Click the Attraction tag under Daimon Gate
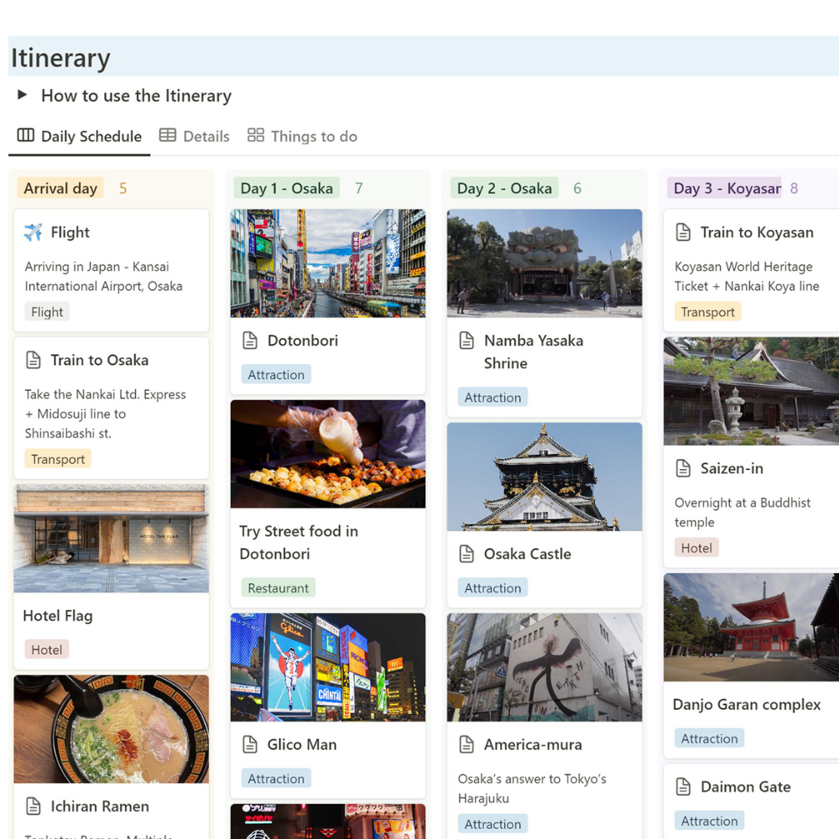 tap(710, 821)
